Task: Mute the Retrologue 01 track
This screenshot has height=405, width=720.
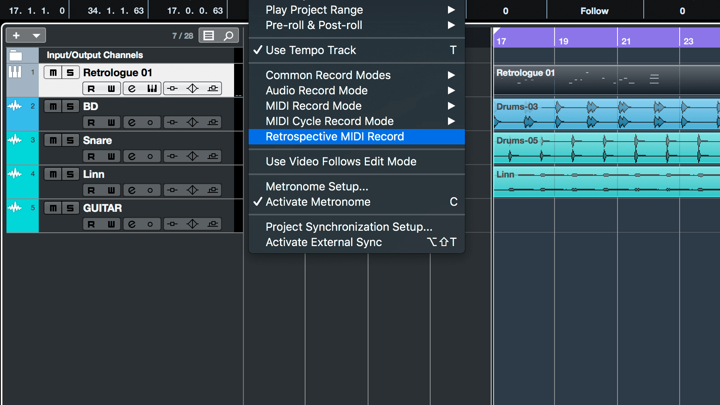Action: coord(53,73)
